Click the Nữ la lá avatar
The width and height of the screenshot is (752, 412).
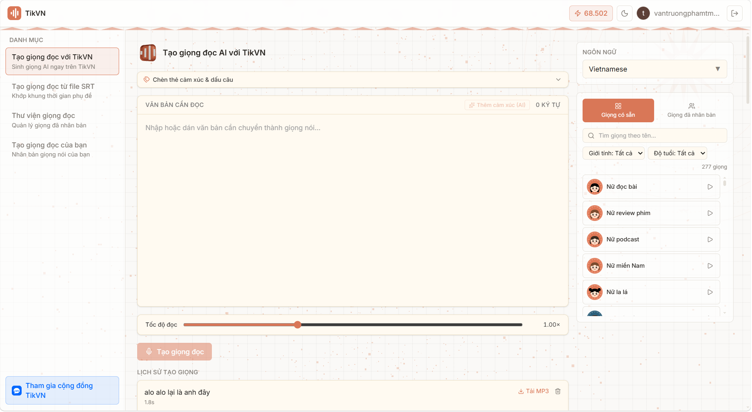click(595, 292)
